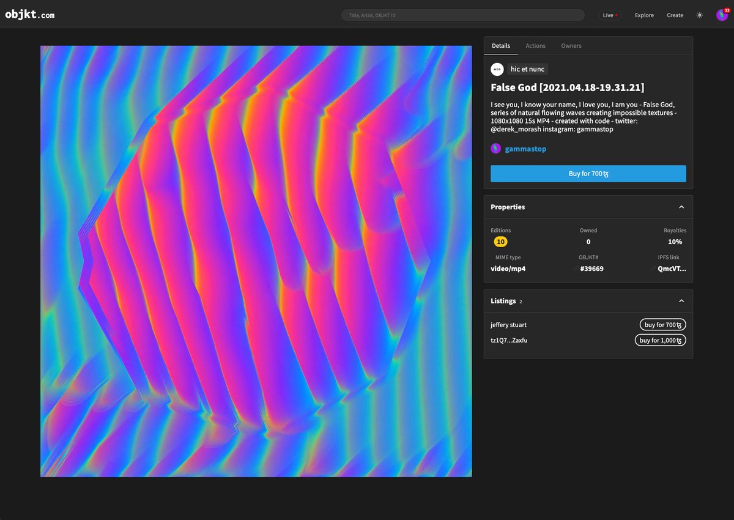Toggle the light/dark theme sun icon
The image size is (734, 520).
(x=700, y=15)
